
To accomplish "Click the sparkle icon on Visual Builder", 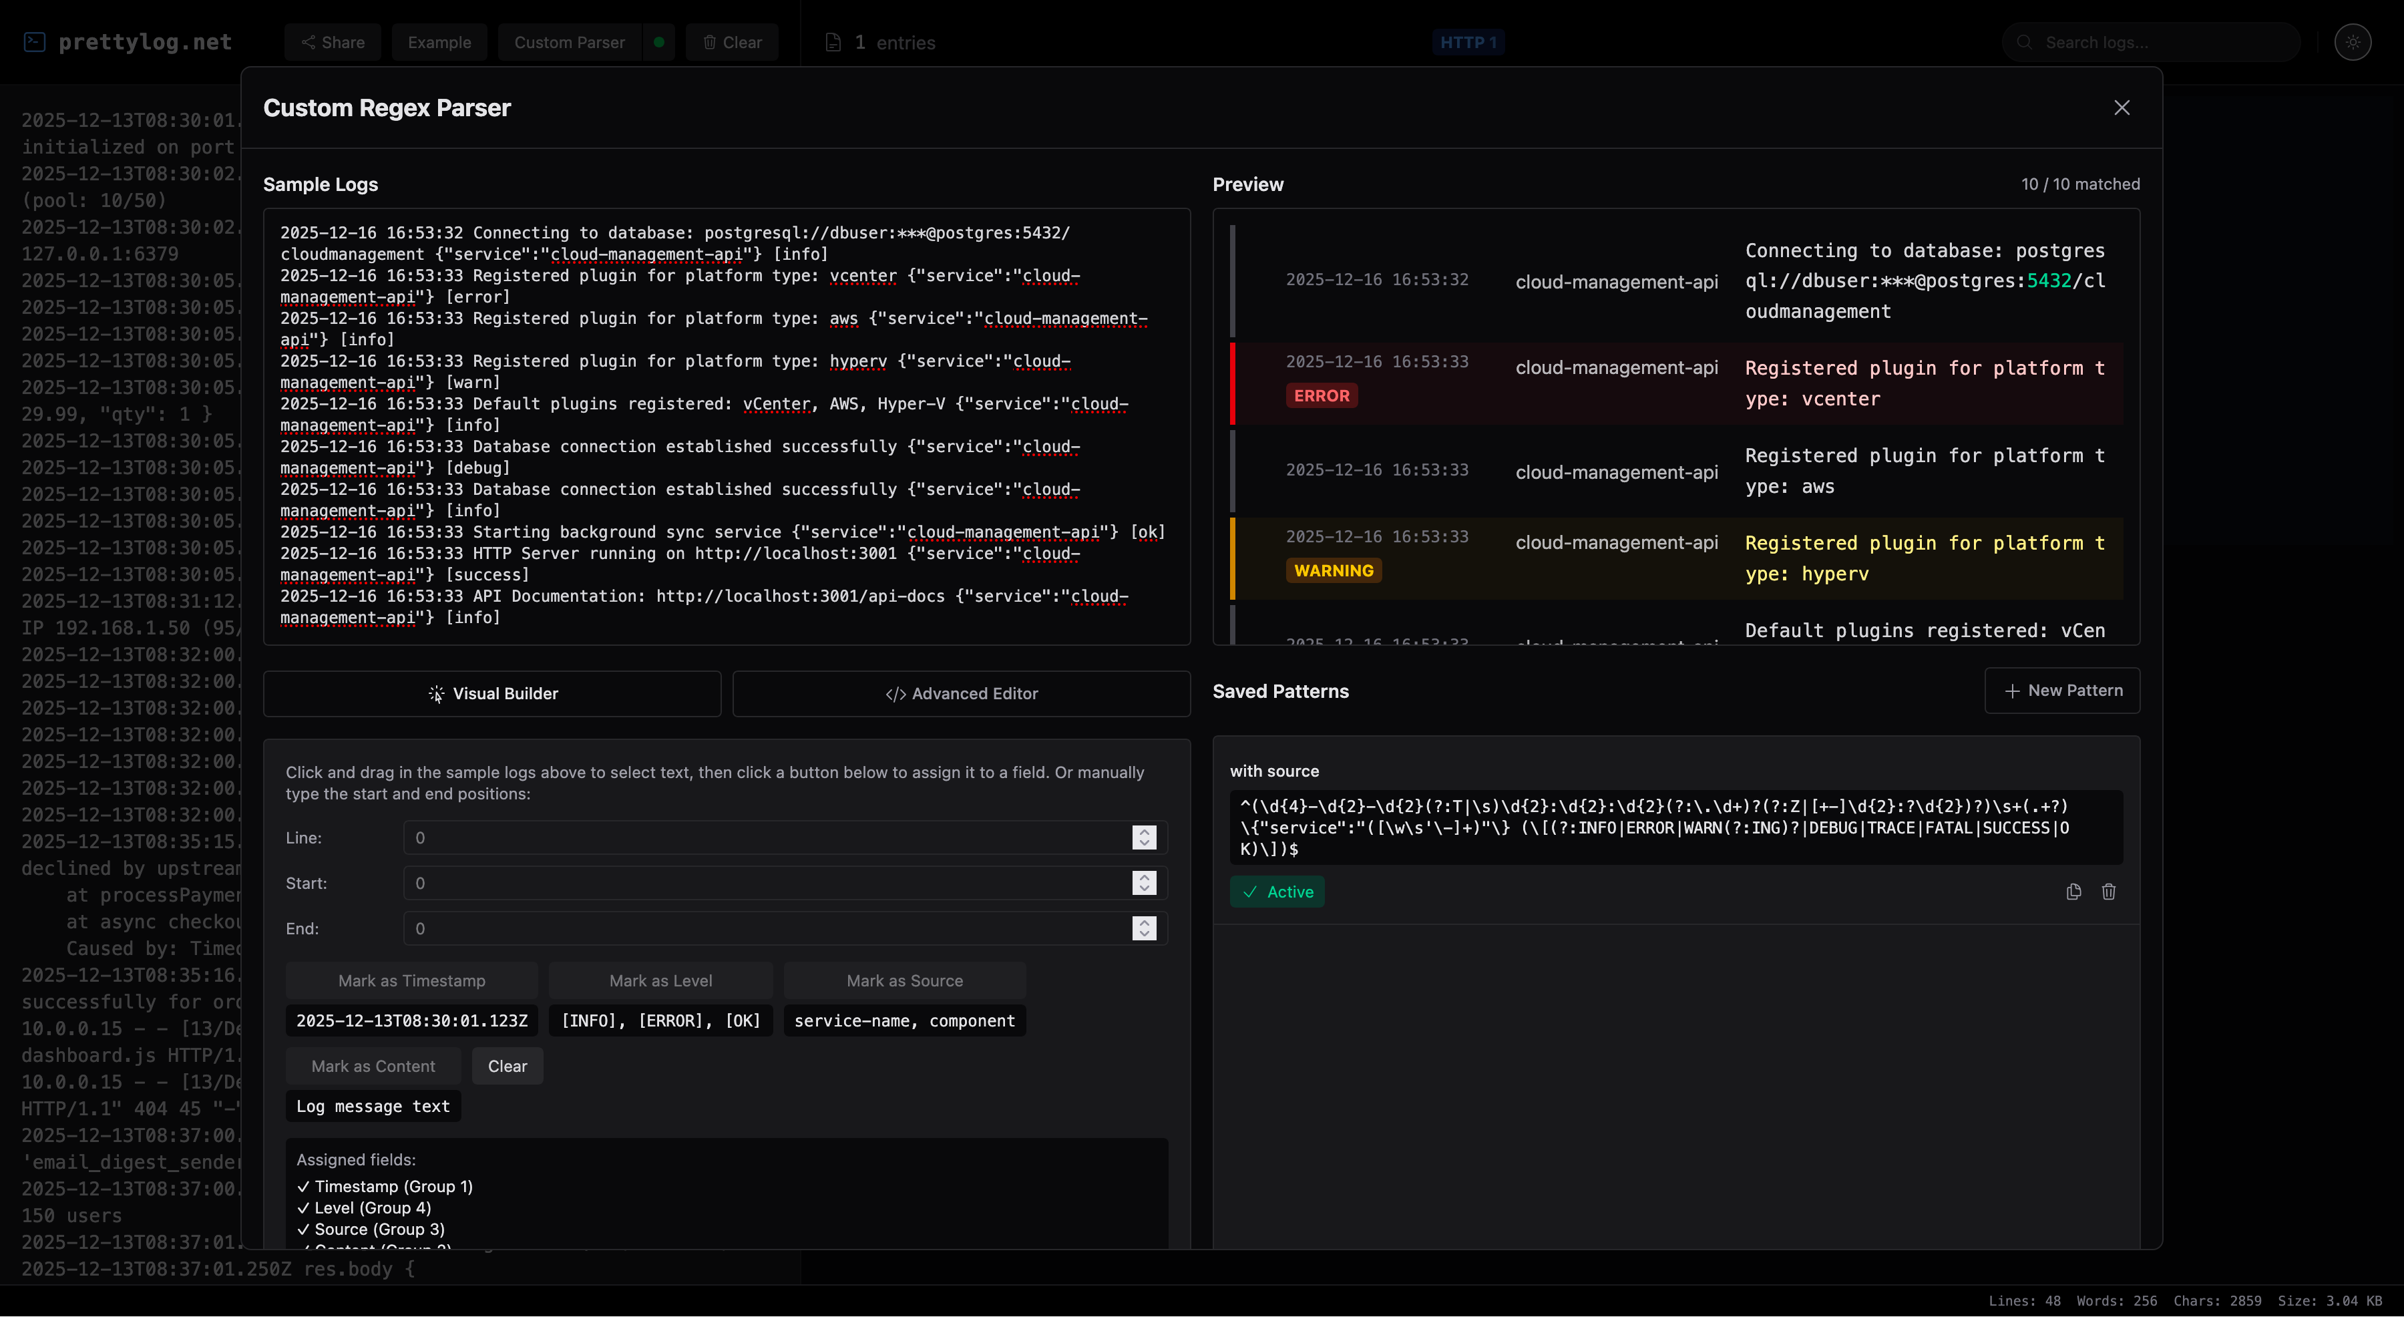I will tap(437, 693).
